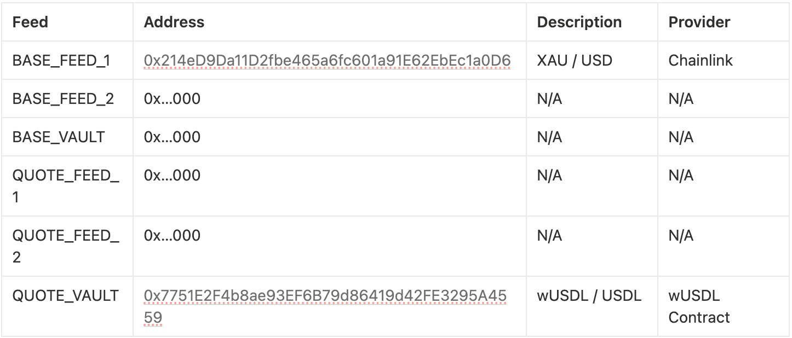Click the QUOTE_FEED_1 row's N/A description

pyautogui.click(x=549, y=176)
